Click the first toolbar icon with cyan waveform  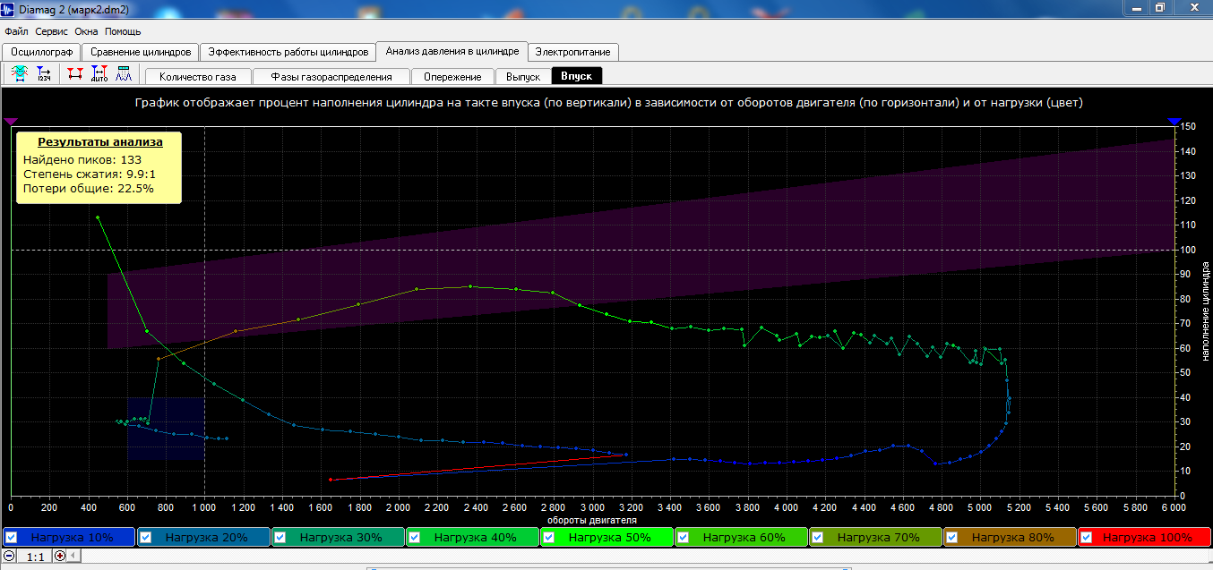tap(20, 75)
